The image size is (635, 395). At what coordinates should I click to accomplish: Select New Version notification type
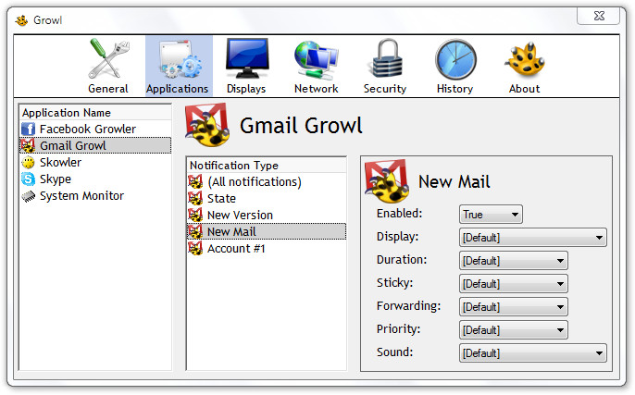[267, 216]
